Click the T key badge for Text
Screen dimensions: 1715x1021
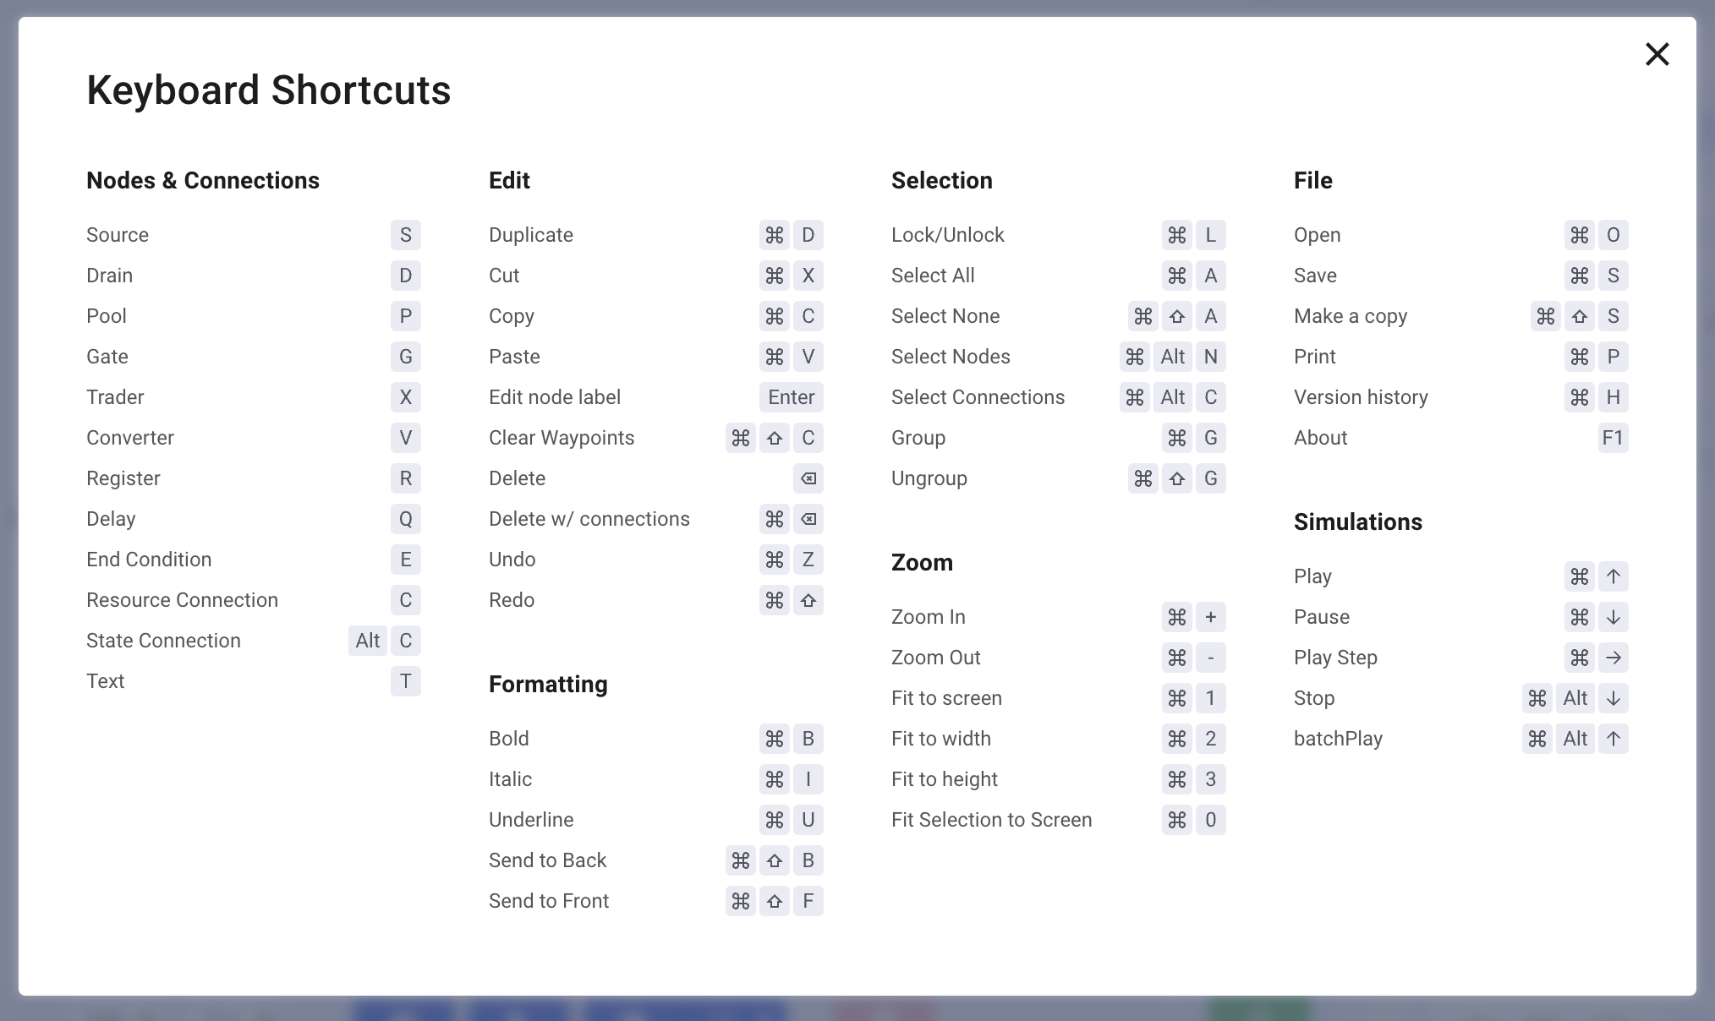pos(406,681)
